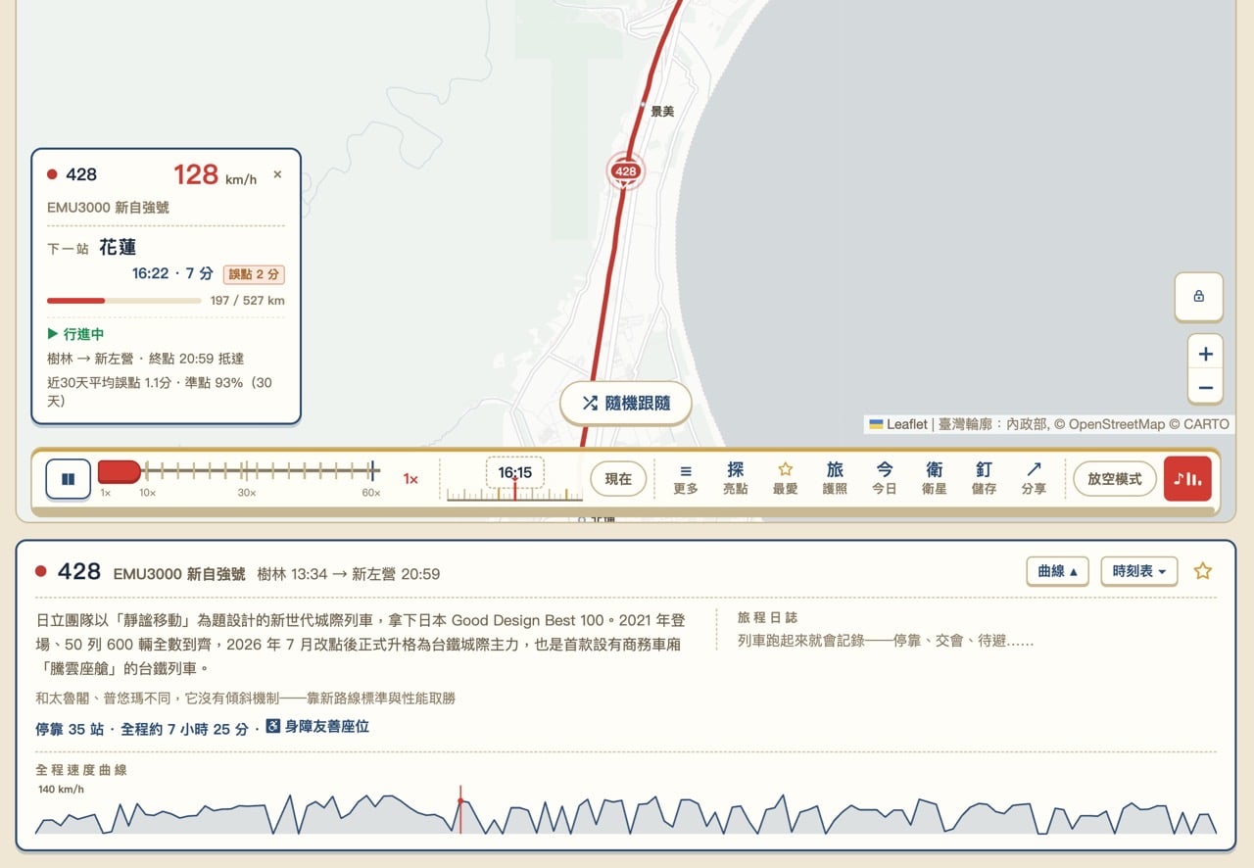1254x868 pixels.
Task: Click the 1× current speed indicator
Action: point(410,479)
